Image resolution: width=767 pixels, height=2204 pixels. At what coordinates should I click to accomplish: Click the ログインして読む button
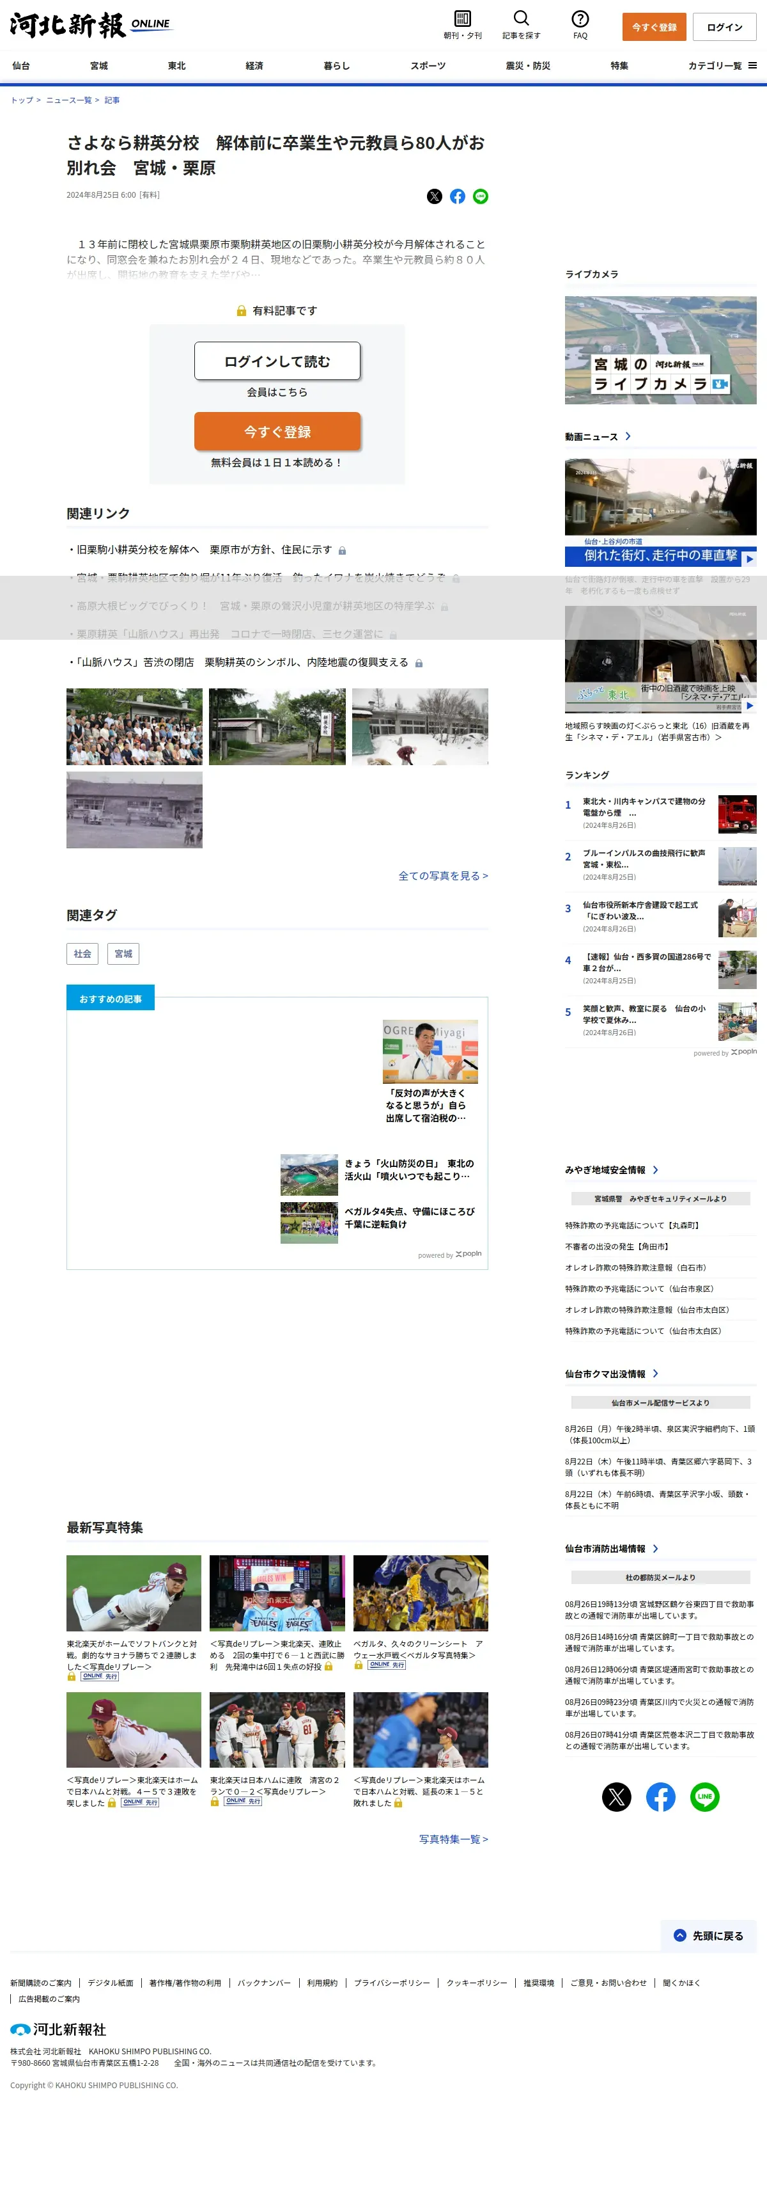point(277,361)
